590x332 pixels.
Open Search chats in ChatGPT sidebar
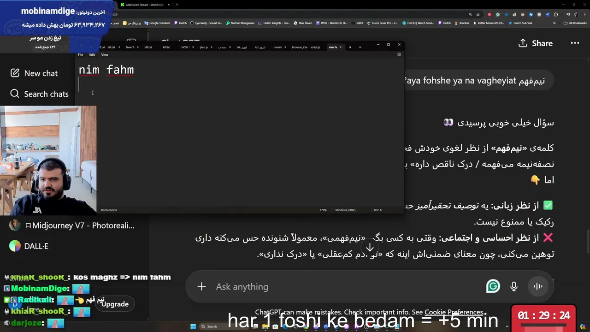[x=40, y=94]
